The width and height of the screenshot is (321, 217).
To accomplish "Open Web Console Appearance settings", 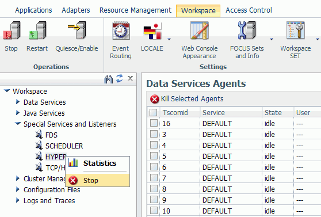I will tap(200, 31).
